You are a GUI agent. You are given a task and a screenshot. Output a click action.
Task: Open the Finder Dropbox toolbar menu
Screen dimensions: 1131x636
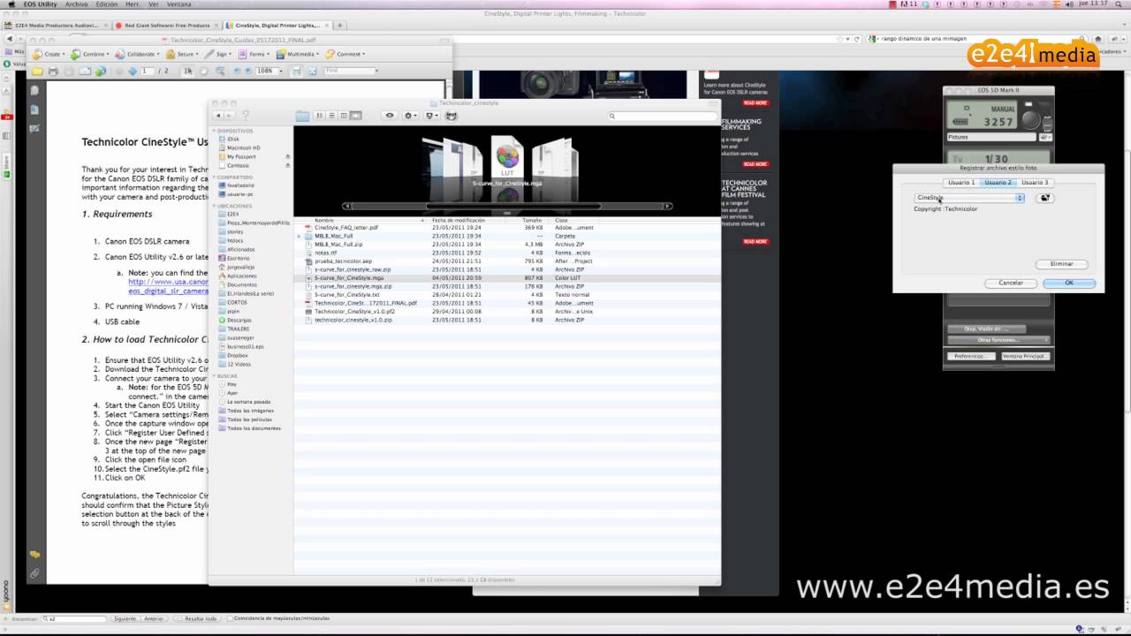click(431, 116)
